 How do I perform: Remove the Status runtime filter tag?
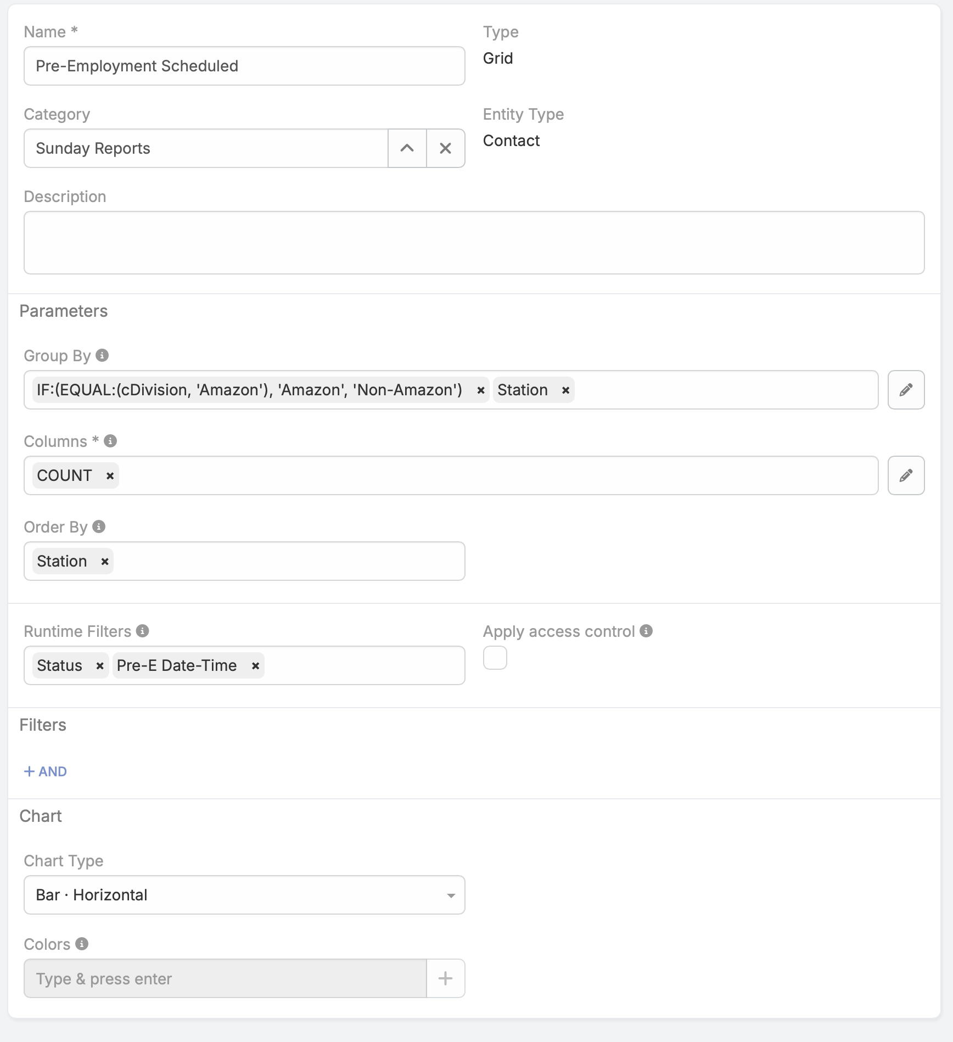coord(99,666)
